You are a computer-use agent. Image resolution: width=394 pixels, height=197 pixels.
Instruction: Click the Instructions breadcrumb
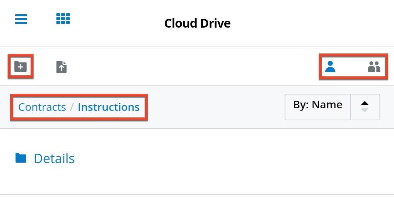click(108, 107)
